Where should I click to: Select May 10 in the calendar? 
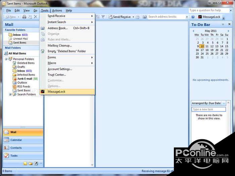(x=202, y=46)
